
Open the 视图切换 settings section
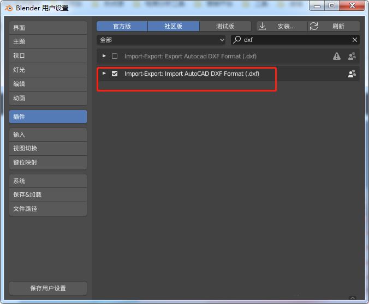(x=48, y=149)
